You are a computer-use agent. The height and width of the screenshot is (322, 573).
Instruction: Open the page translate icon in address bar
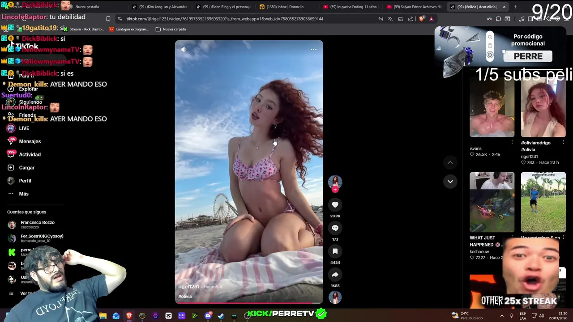390,19
